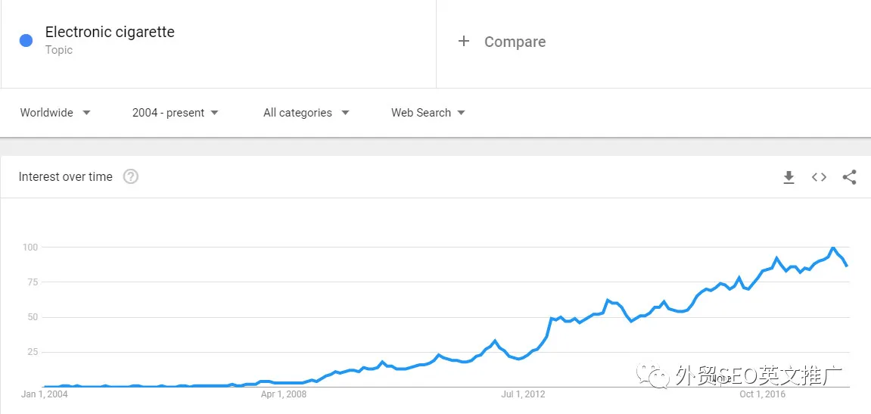Screen dimensions: 871x414
Task: Click the Oct 1, 2016 axis label
Action: point(762,394)
